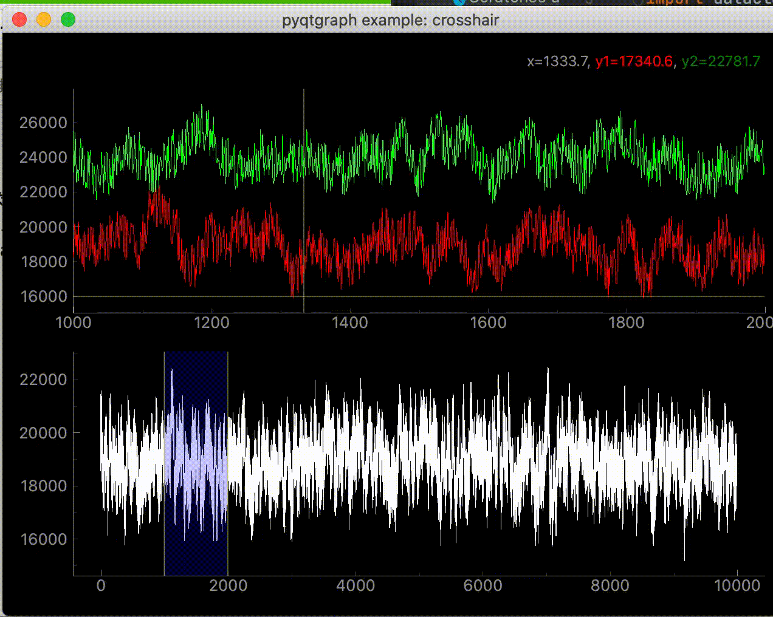Click the 10000 tick on lower x-axis

point(737,585)
